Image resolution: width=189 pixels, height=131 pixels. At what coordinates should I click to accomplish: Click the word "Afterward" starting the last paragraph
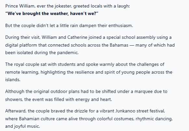click(16, 111)
